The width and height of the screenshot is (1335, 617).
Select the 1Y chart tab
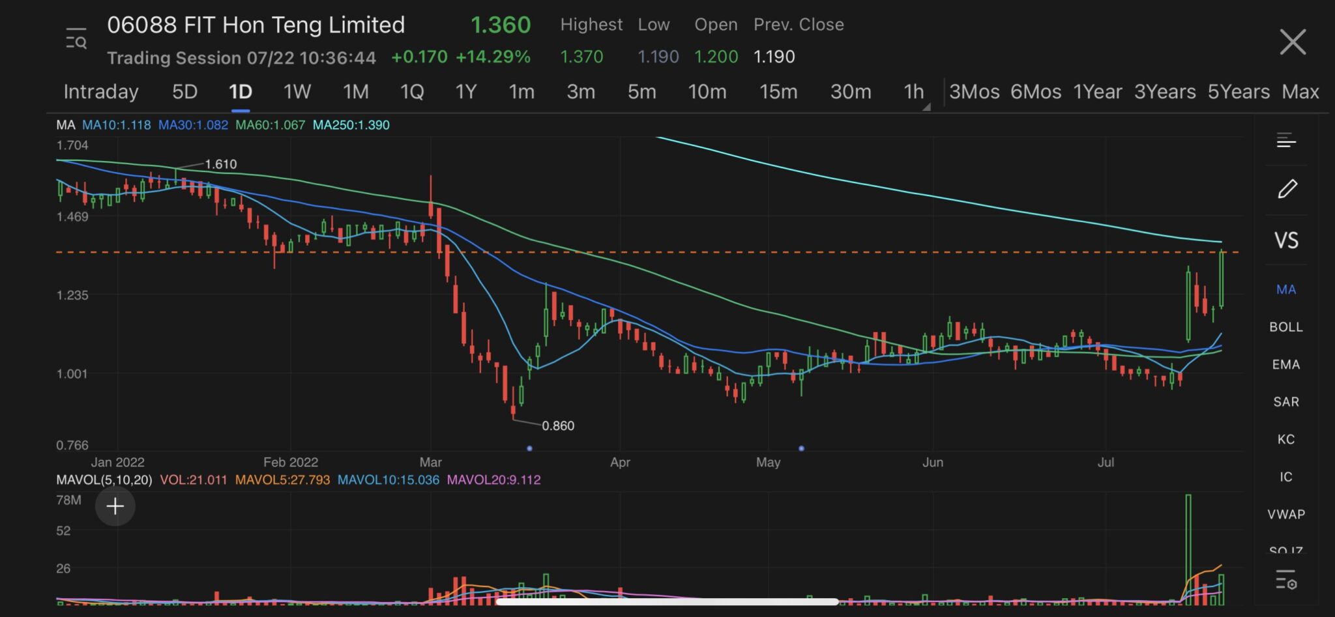(x=466, y=92)
